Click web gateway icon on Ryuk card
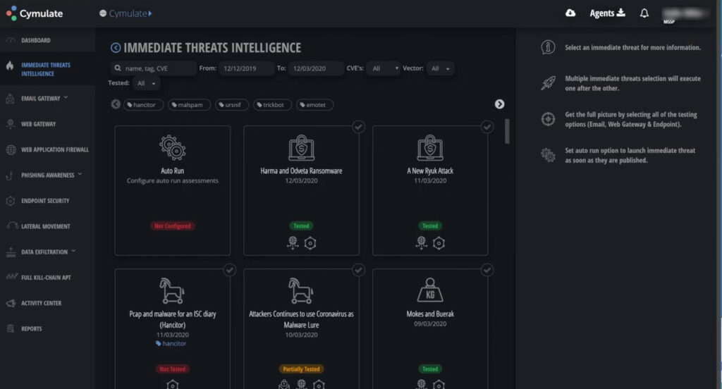This screenshot has width=722, height=389. (422, 242)
